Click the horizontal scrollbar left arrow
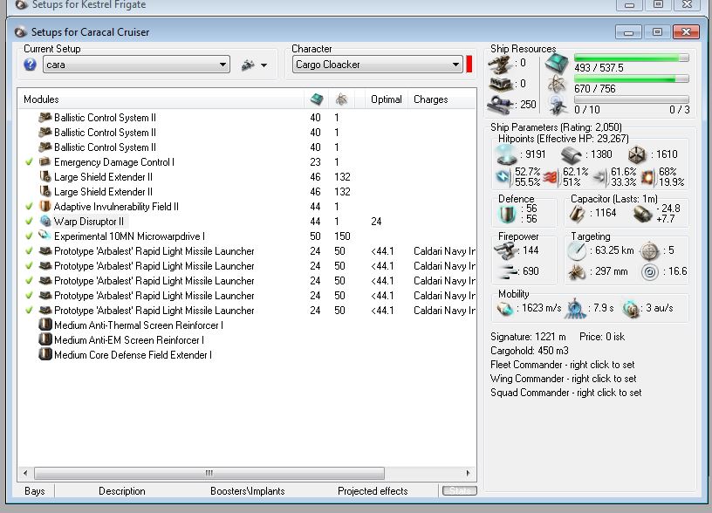Viewport: 712px width, 513px height. [25, 473]
